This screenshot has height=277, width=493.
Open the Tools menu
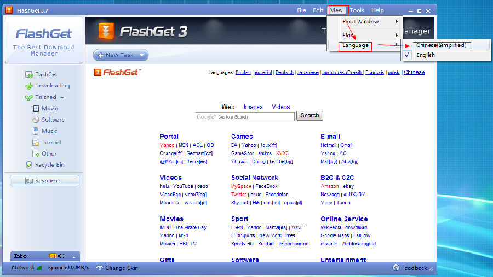tap(357, 10)
